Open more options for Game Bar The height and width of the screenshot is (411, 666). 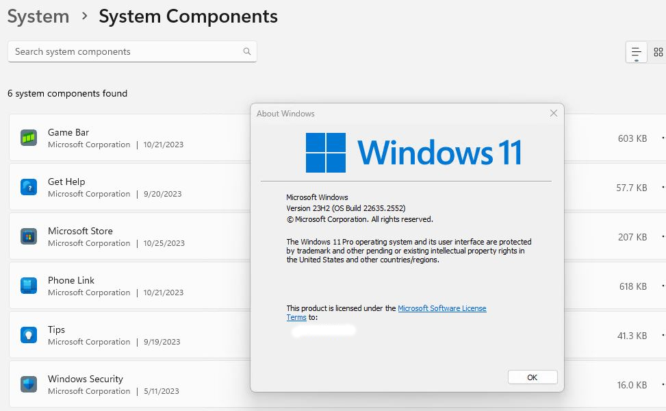click(663, 138)
